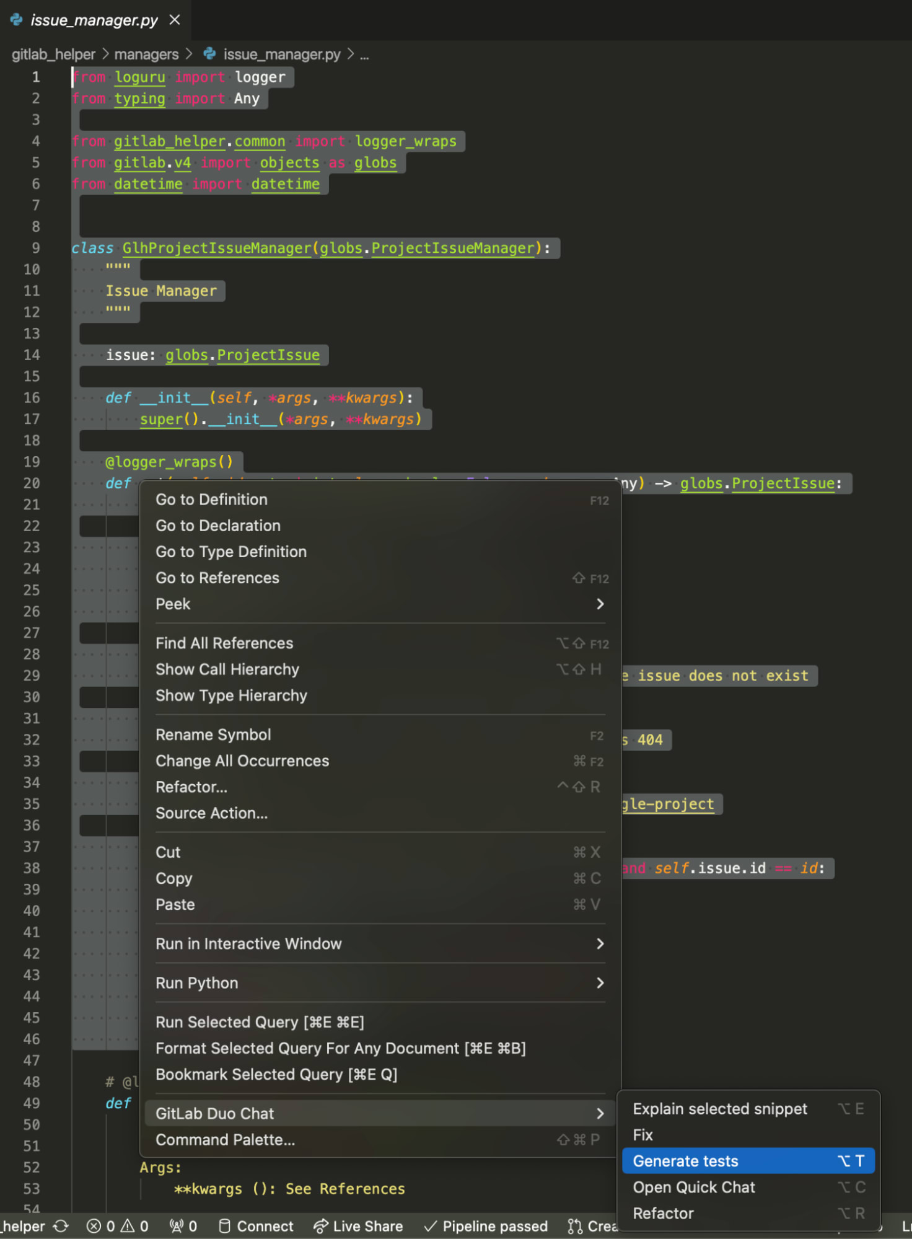Choose Go to Type Definition
This screenshot has width=912, height=1239.
coord(380,552)
